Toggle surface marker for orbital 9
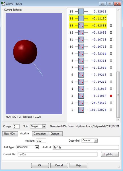 (x=111, y=54)
